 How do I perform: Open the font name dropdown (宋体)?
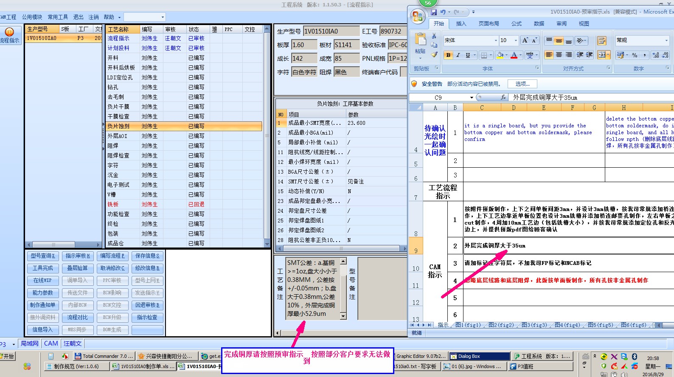[496, 40]
